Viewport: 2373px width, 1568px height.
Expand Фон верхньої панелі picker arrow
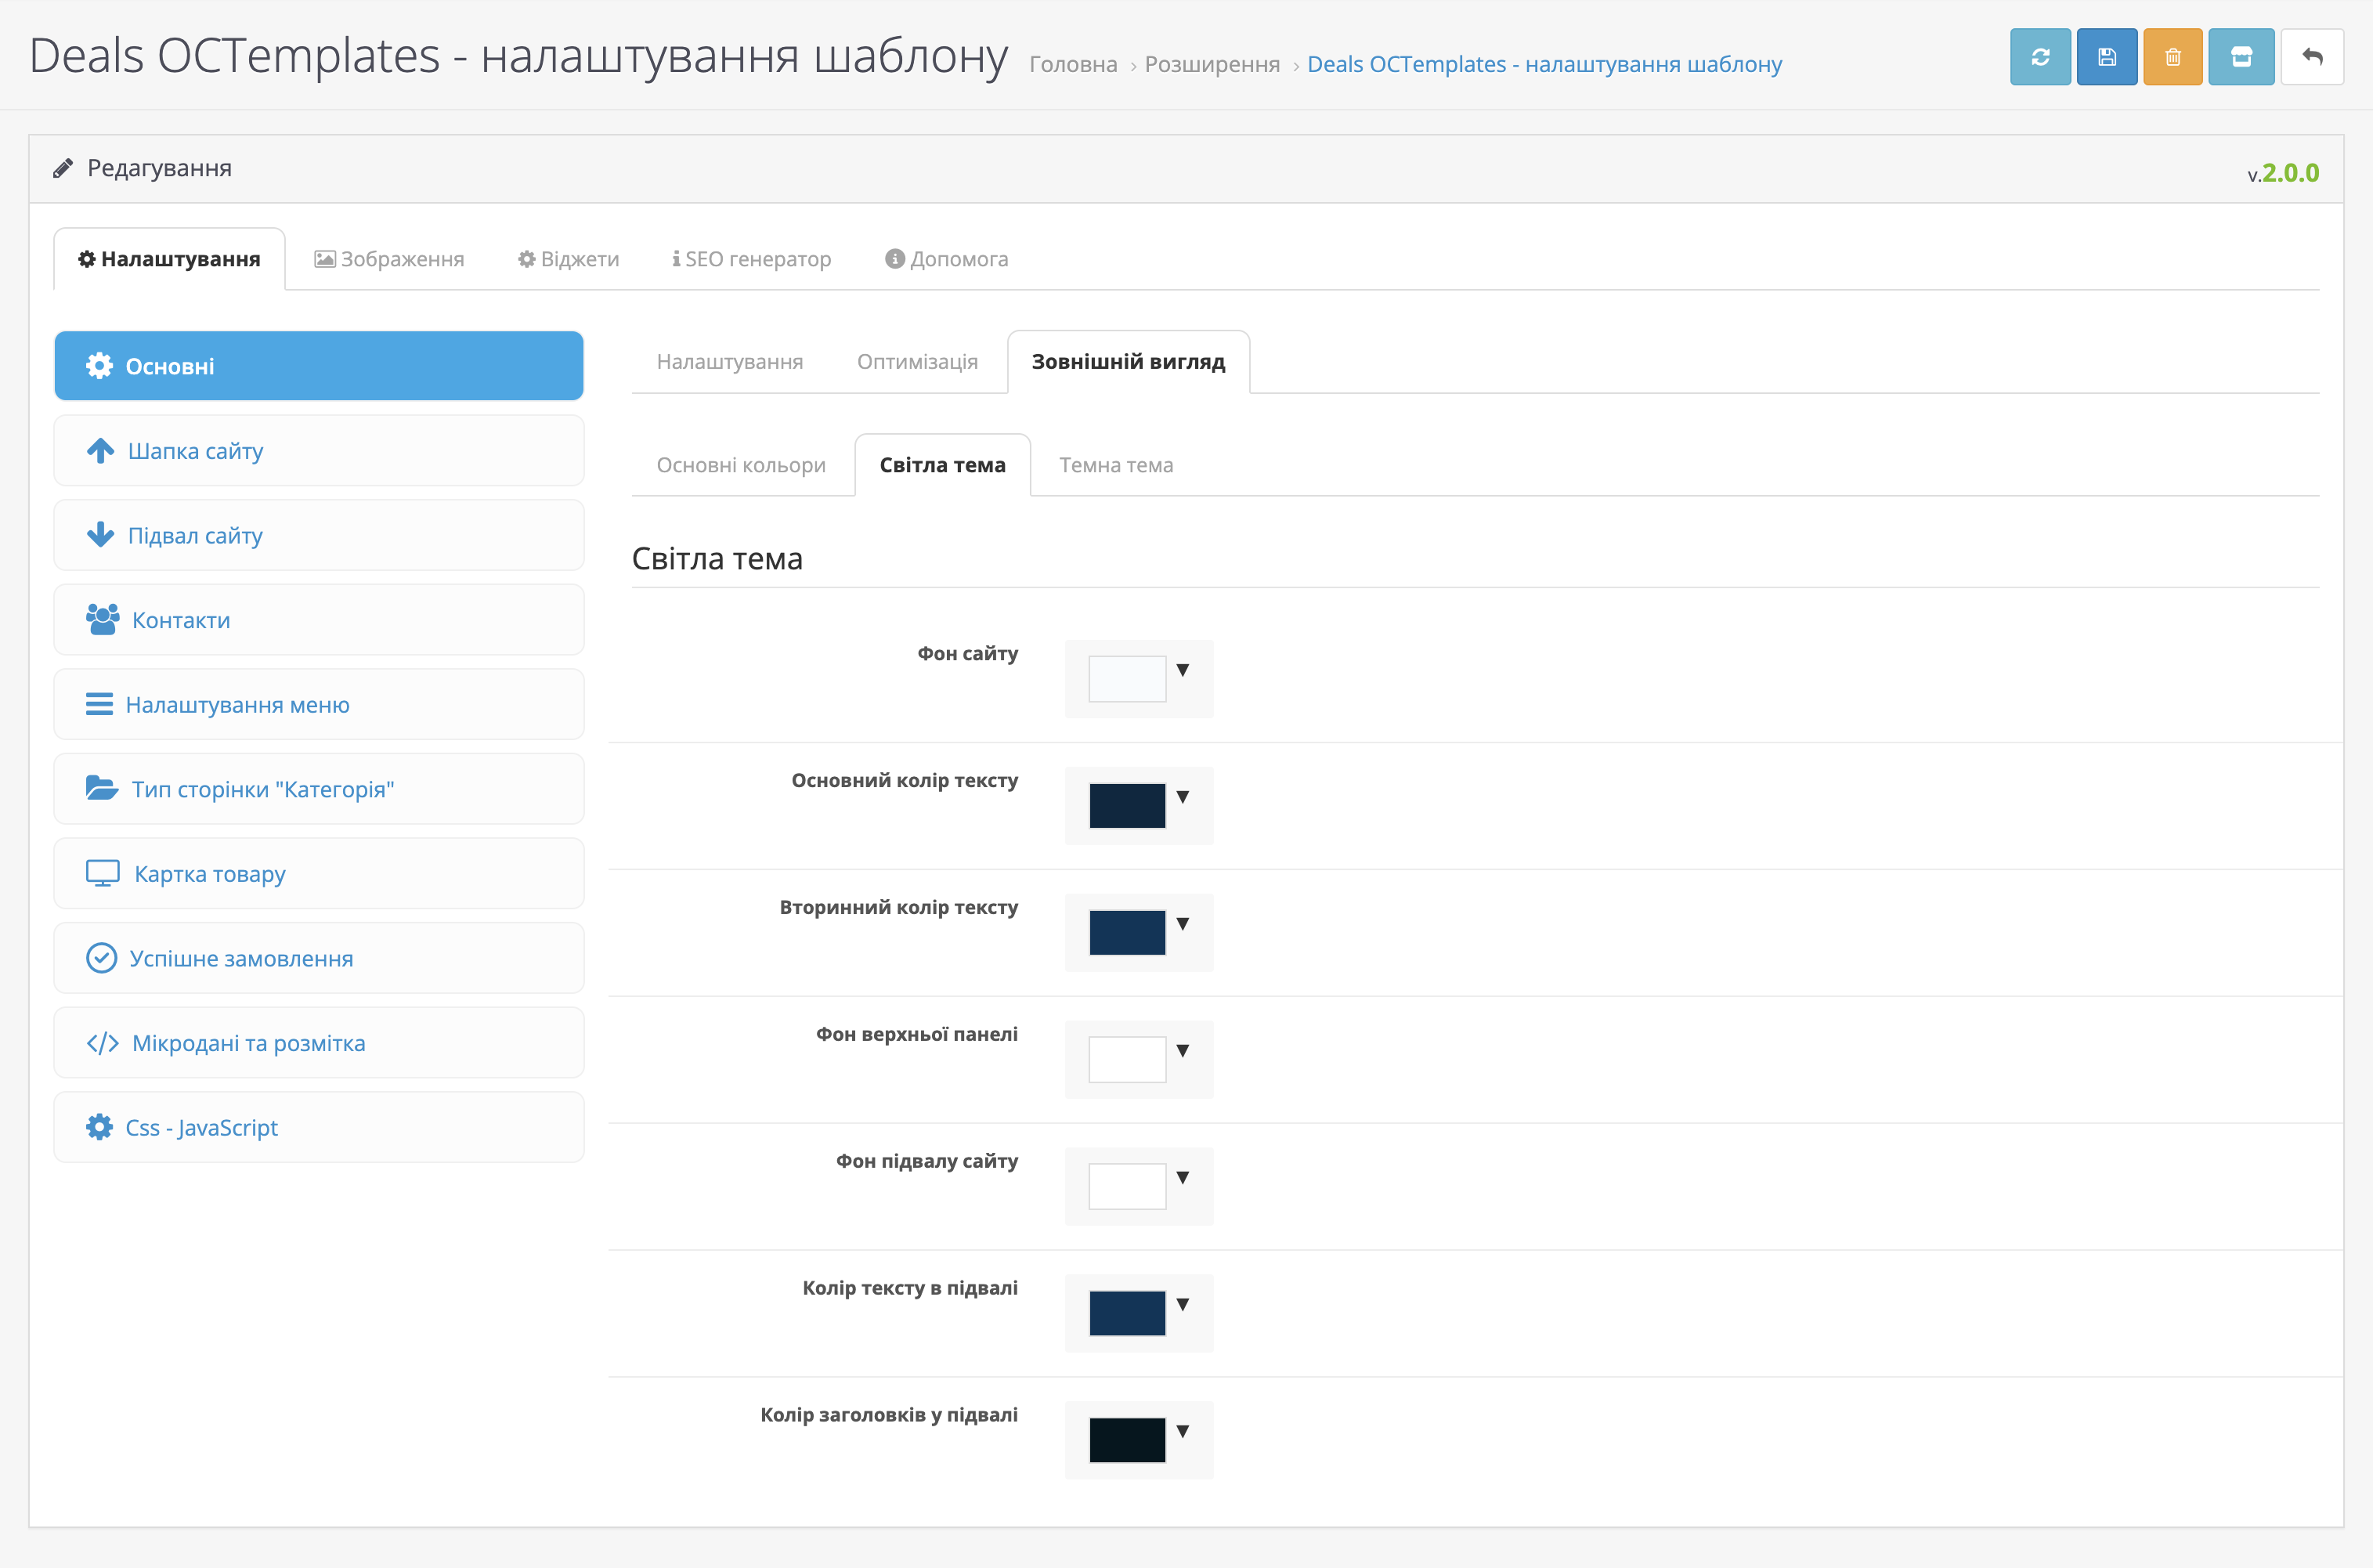tap(1182, 1051)
